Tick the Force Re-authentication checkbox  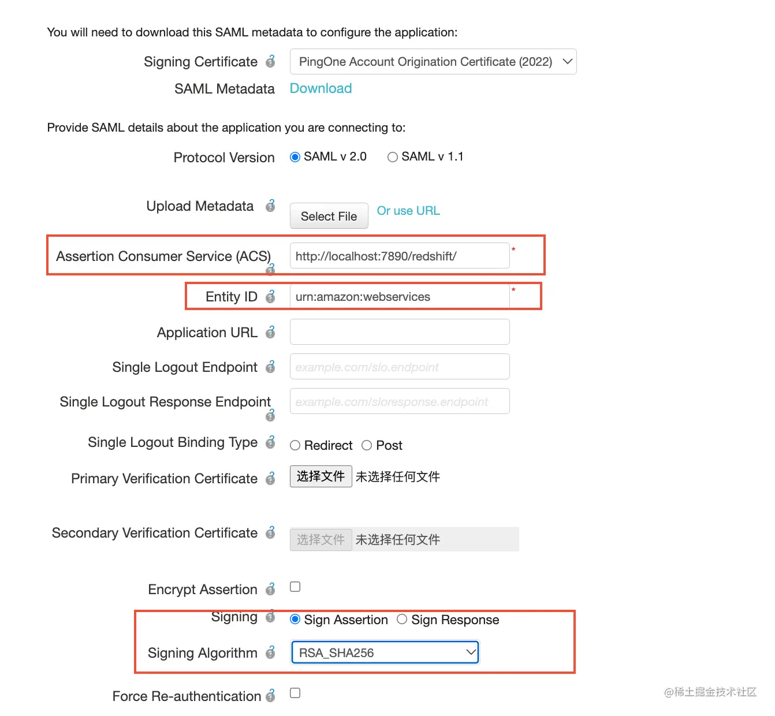[295, 693]
